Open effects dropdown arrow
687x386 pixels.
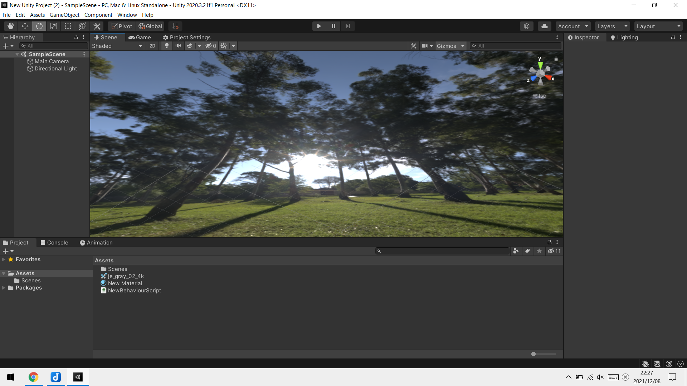tap(199, 46)
